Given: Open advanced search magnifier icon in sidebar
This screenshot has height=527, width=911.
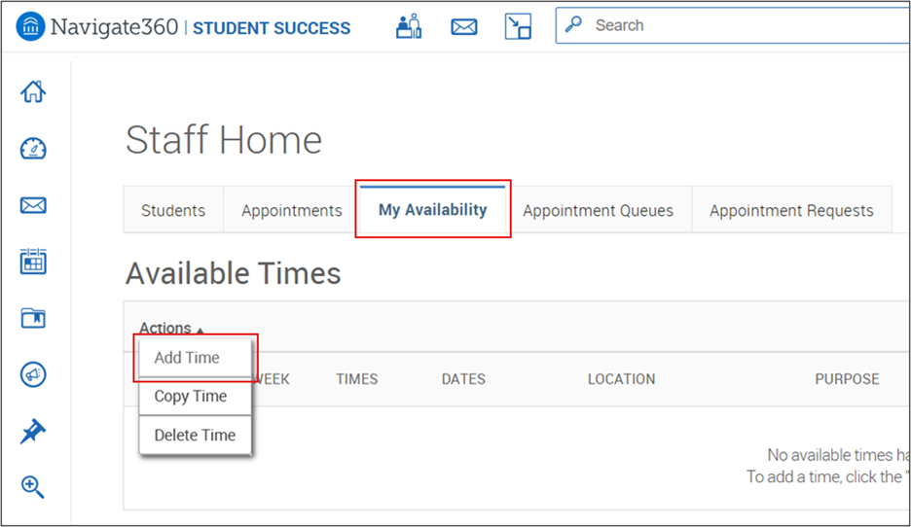Looking at the screenshot, I should coord(32,487).
